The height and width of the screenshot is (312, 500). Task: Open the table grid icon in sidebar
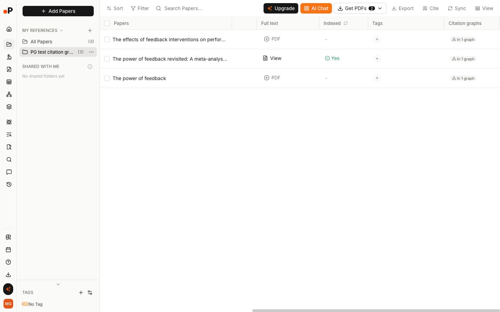point(9,82)
